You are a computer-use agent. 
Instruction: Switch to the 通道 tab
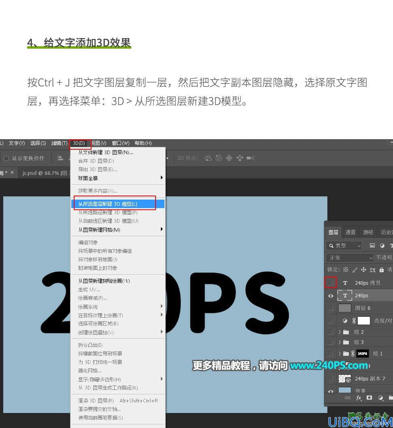[350, 232]
